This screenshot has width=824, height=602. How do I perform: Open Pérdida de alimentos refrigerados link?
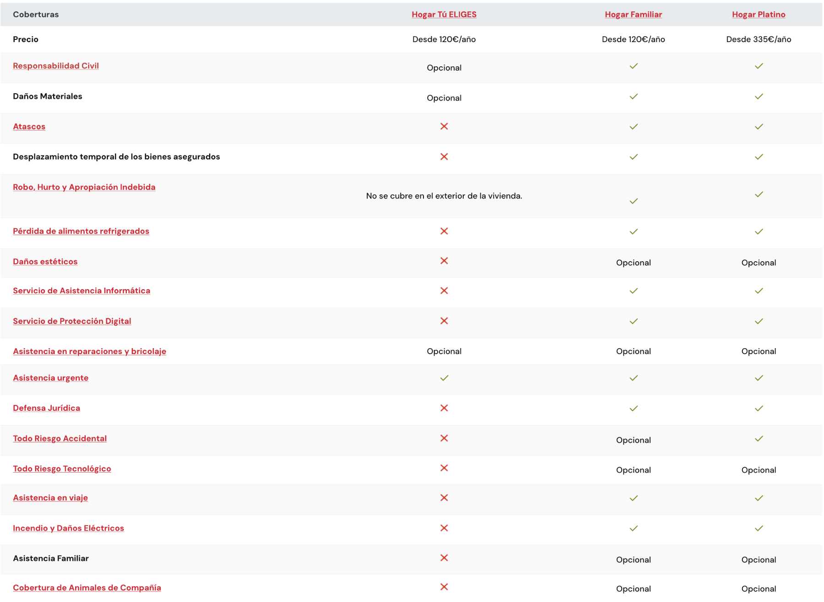click(x=81, y=231)
